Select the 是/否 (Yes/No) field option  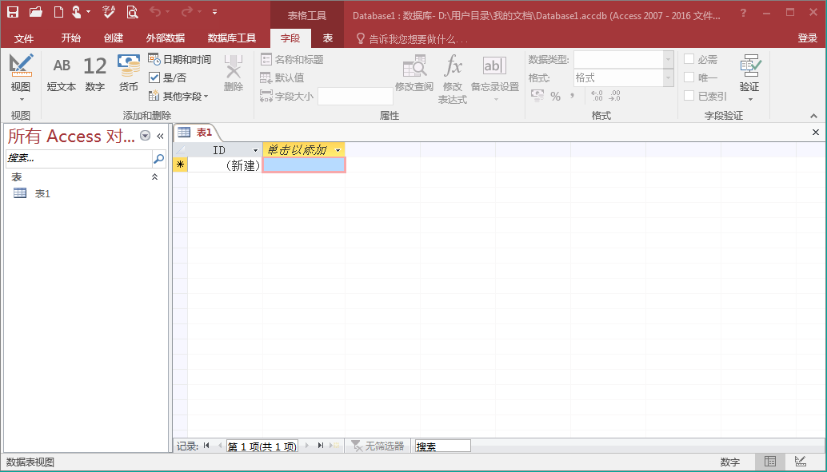[168, 78]
